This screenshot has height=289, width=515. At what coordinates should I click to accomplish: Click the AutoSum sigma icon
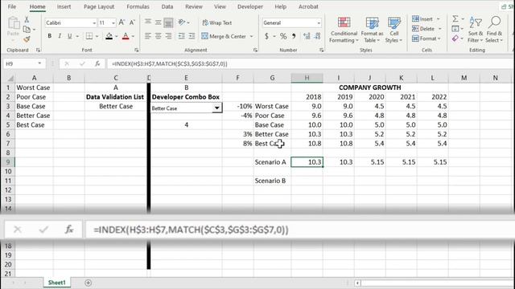[x=455, y=18]
